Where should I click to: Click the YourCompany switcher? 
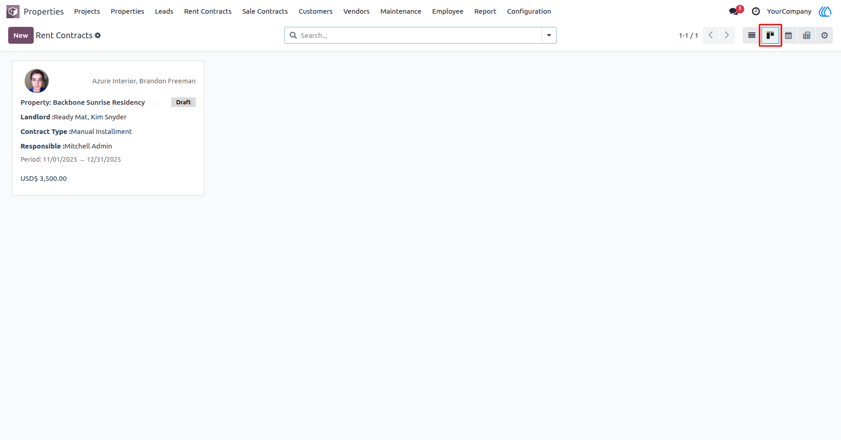(x=789, y=11)
